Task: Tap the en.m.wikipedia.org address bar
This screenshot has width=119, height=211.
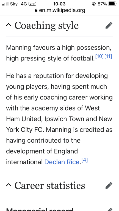Action: point(60,10)
